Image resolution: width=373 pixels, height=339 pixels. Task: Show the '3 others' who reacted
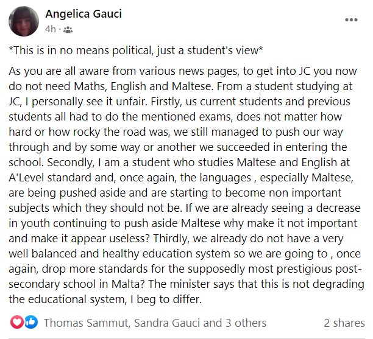246,323
